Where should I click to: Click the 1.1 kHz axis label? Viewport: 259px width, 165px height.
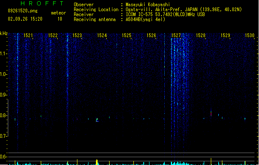3,54
